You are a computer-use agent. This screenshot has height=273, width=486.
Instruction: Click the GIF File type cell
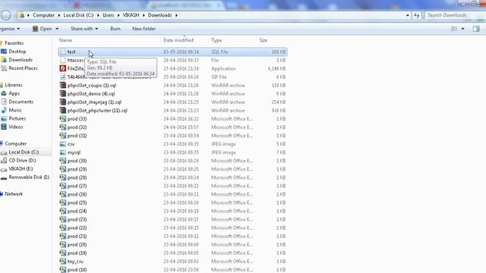[x=219, y=77]
